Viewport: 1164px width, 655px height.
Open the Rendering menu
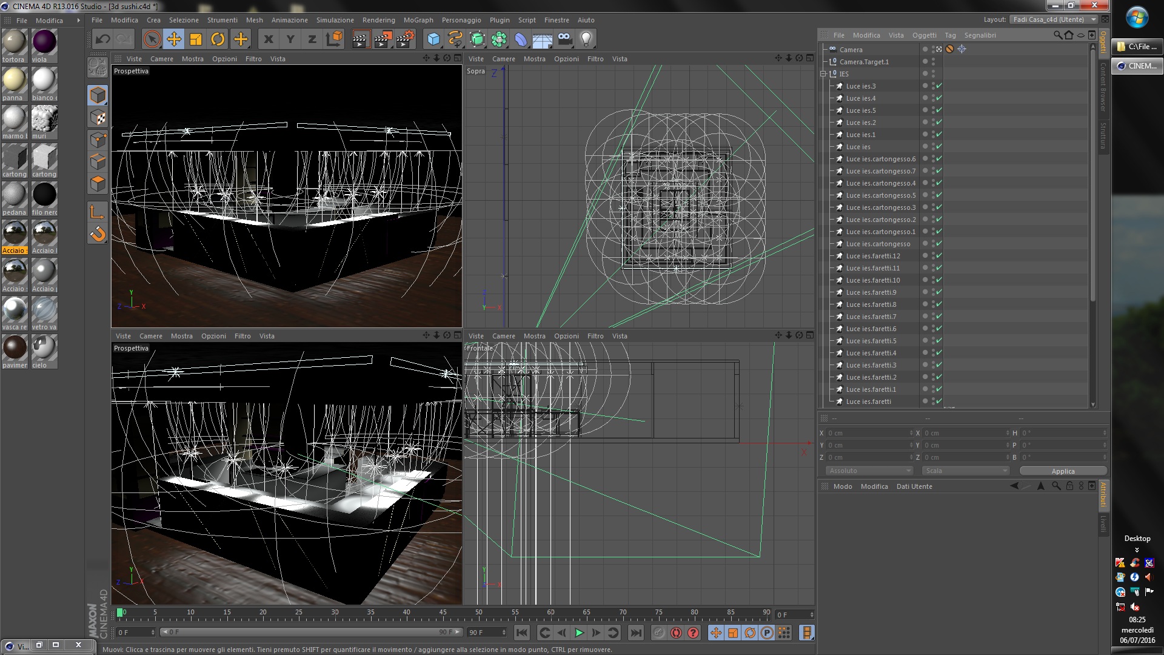click(378, 20)
